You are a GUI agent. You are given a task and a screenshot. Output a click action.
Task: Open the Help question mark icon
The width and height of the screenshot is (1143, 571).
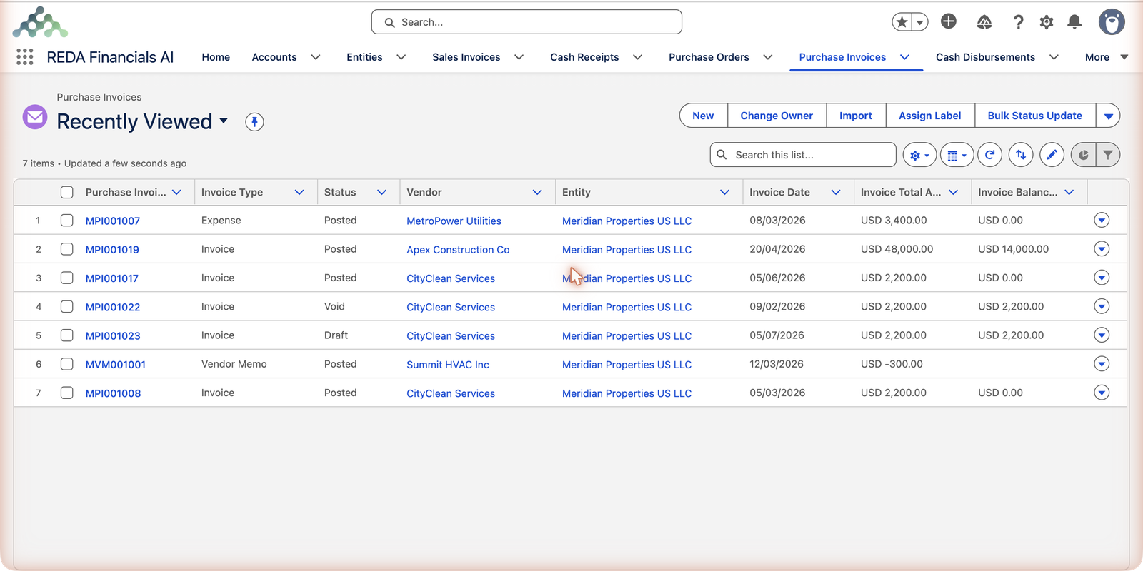tap(1019, 22)
